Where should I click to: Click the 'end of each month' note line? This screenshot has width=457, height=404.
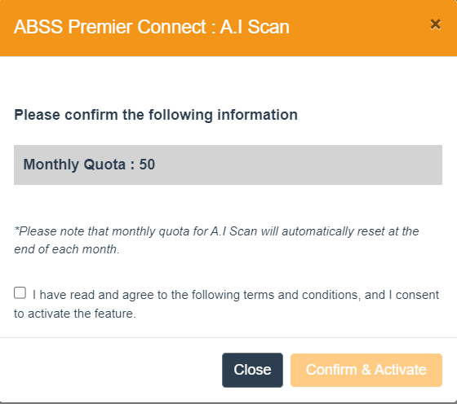pyautogui.click(x=67, y=249)
